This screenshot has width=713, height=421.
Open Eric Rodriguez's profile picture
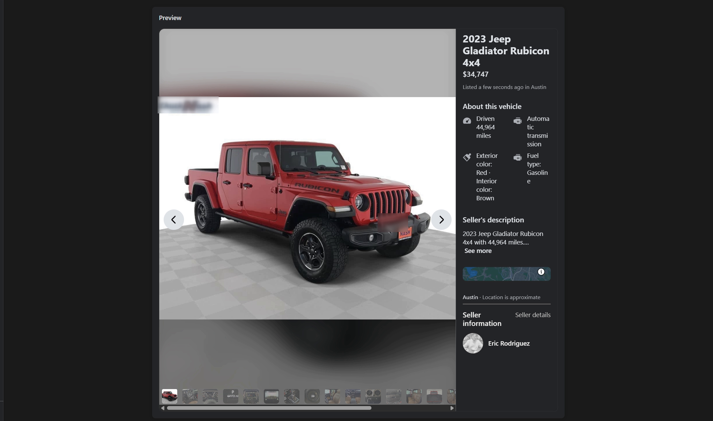coord(473,343)
